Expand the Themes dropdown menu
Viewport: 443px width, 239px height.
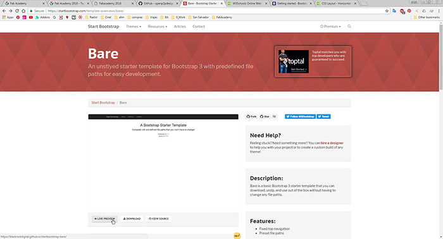[x=134, y=27]
